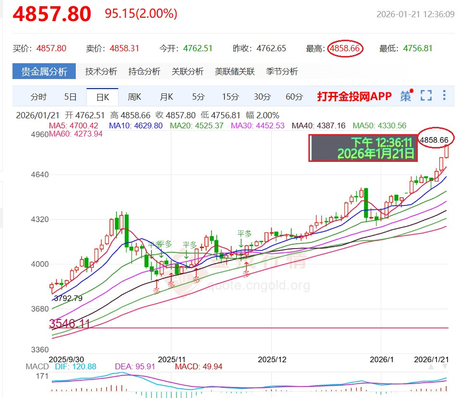Click the 打开金投网APP link
This screenshot has height=398, width=460.
(354, 96)
